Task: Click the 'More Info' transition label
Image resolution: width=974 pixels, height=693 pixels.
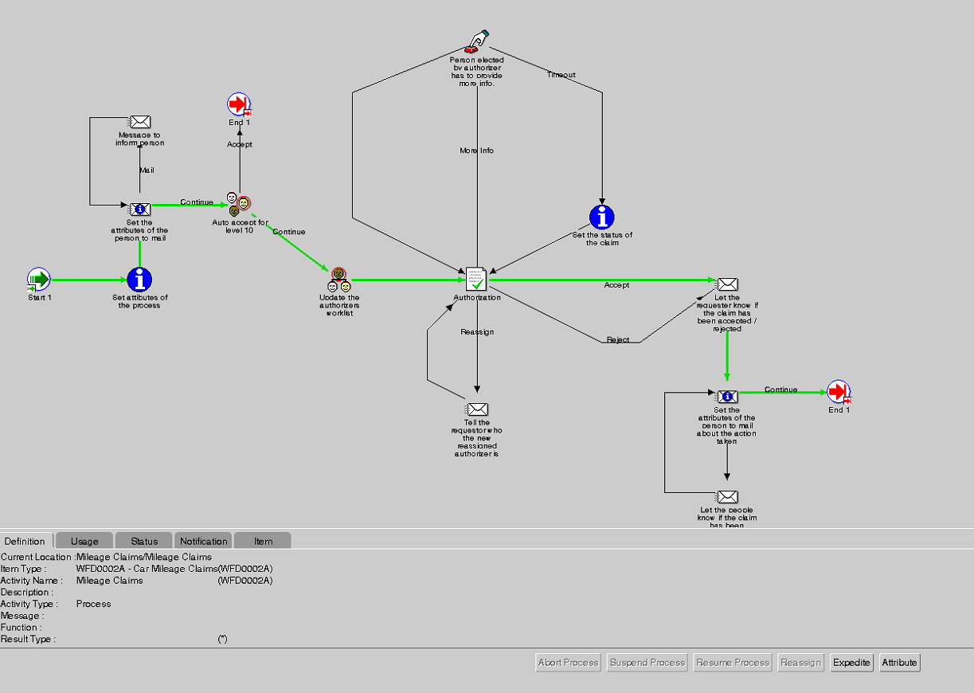Action: click(476, 151)
